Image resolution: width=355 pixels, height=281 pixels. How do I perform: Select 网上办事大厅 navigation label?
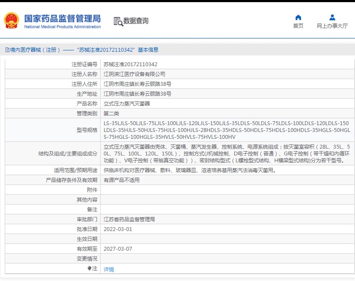[332, 26]
